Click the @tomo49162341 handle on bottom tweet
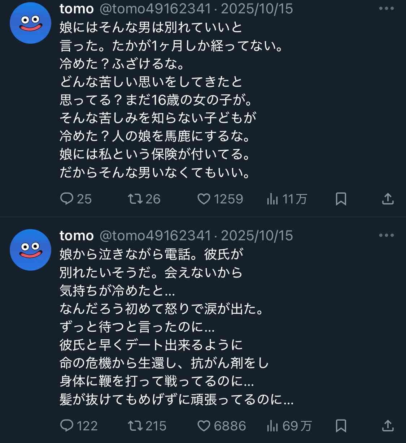Screen dimensions: 406x443 (155, 236)
